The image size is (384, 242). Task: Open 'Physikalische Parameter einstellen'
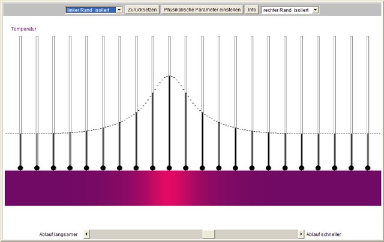[x=202, y=10]
